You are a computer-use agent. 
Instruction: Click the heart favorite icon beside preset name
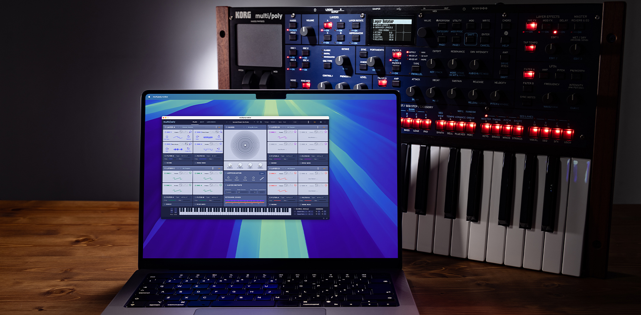click(x=258, y=122)
